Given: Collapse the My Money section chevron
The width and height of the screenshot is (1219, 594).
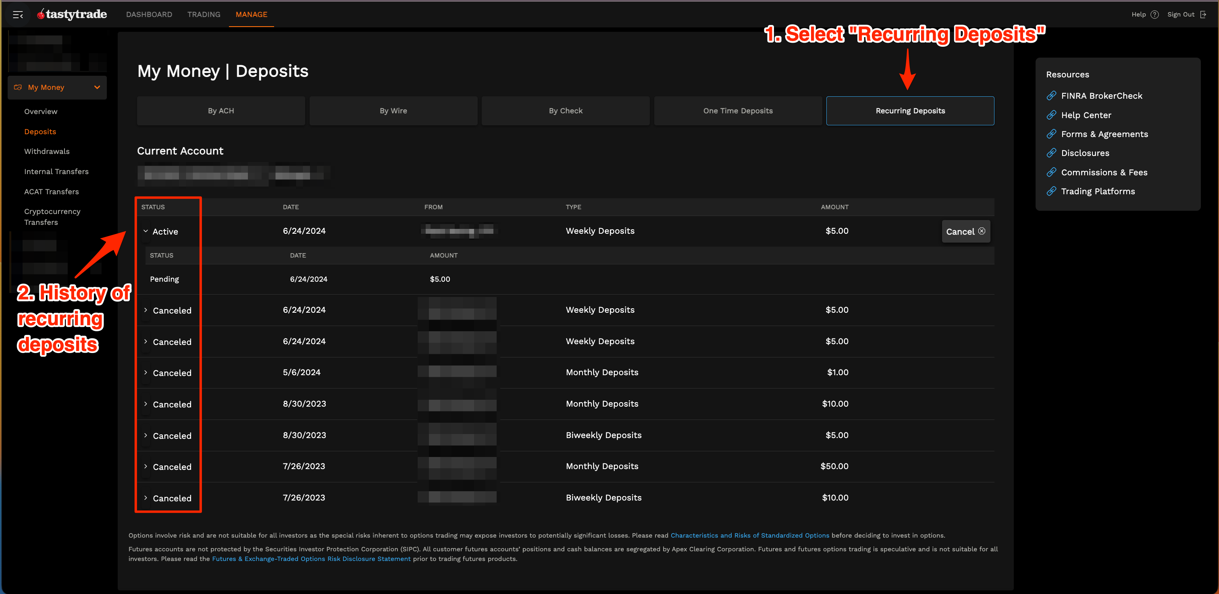Looking at the screenshot, I should point(97,87).
